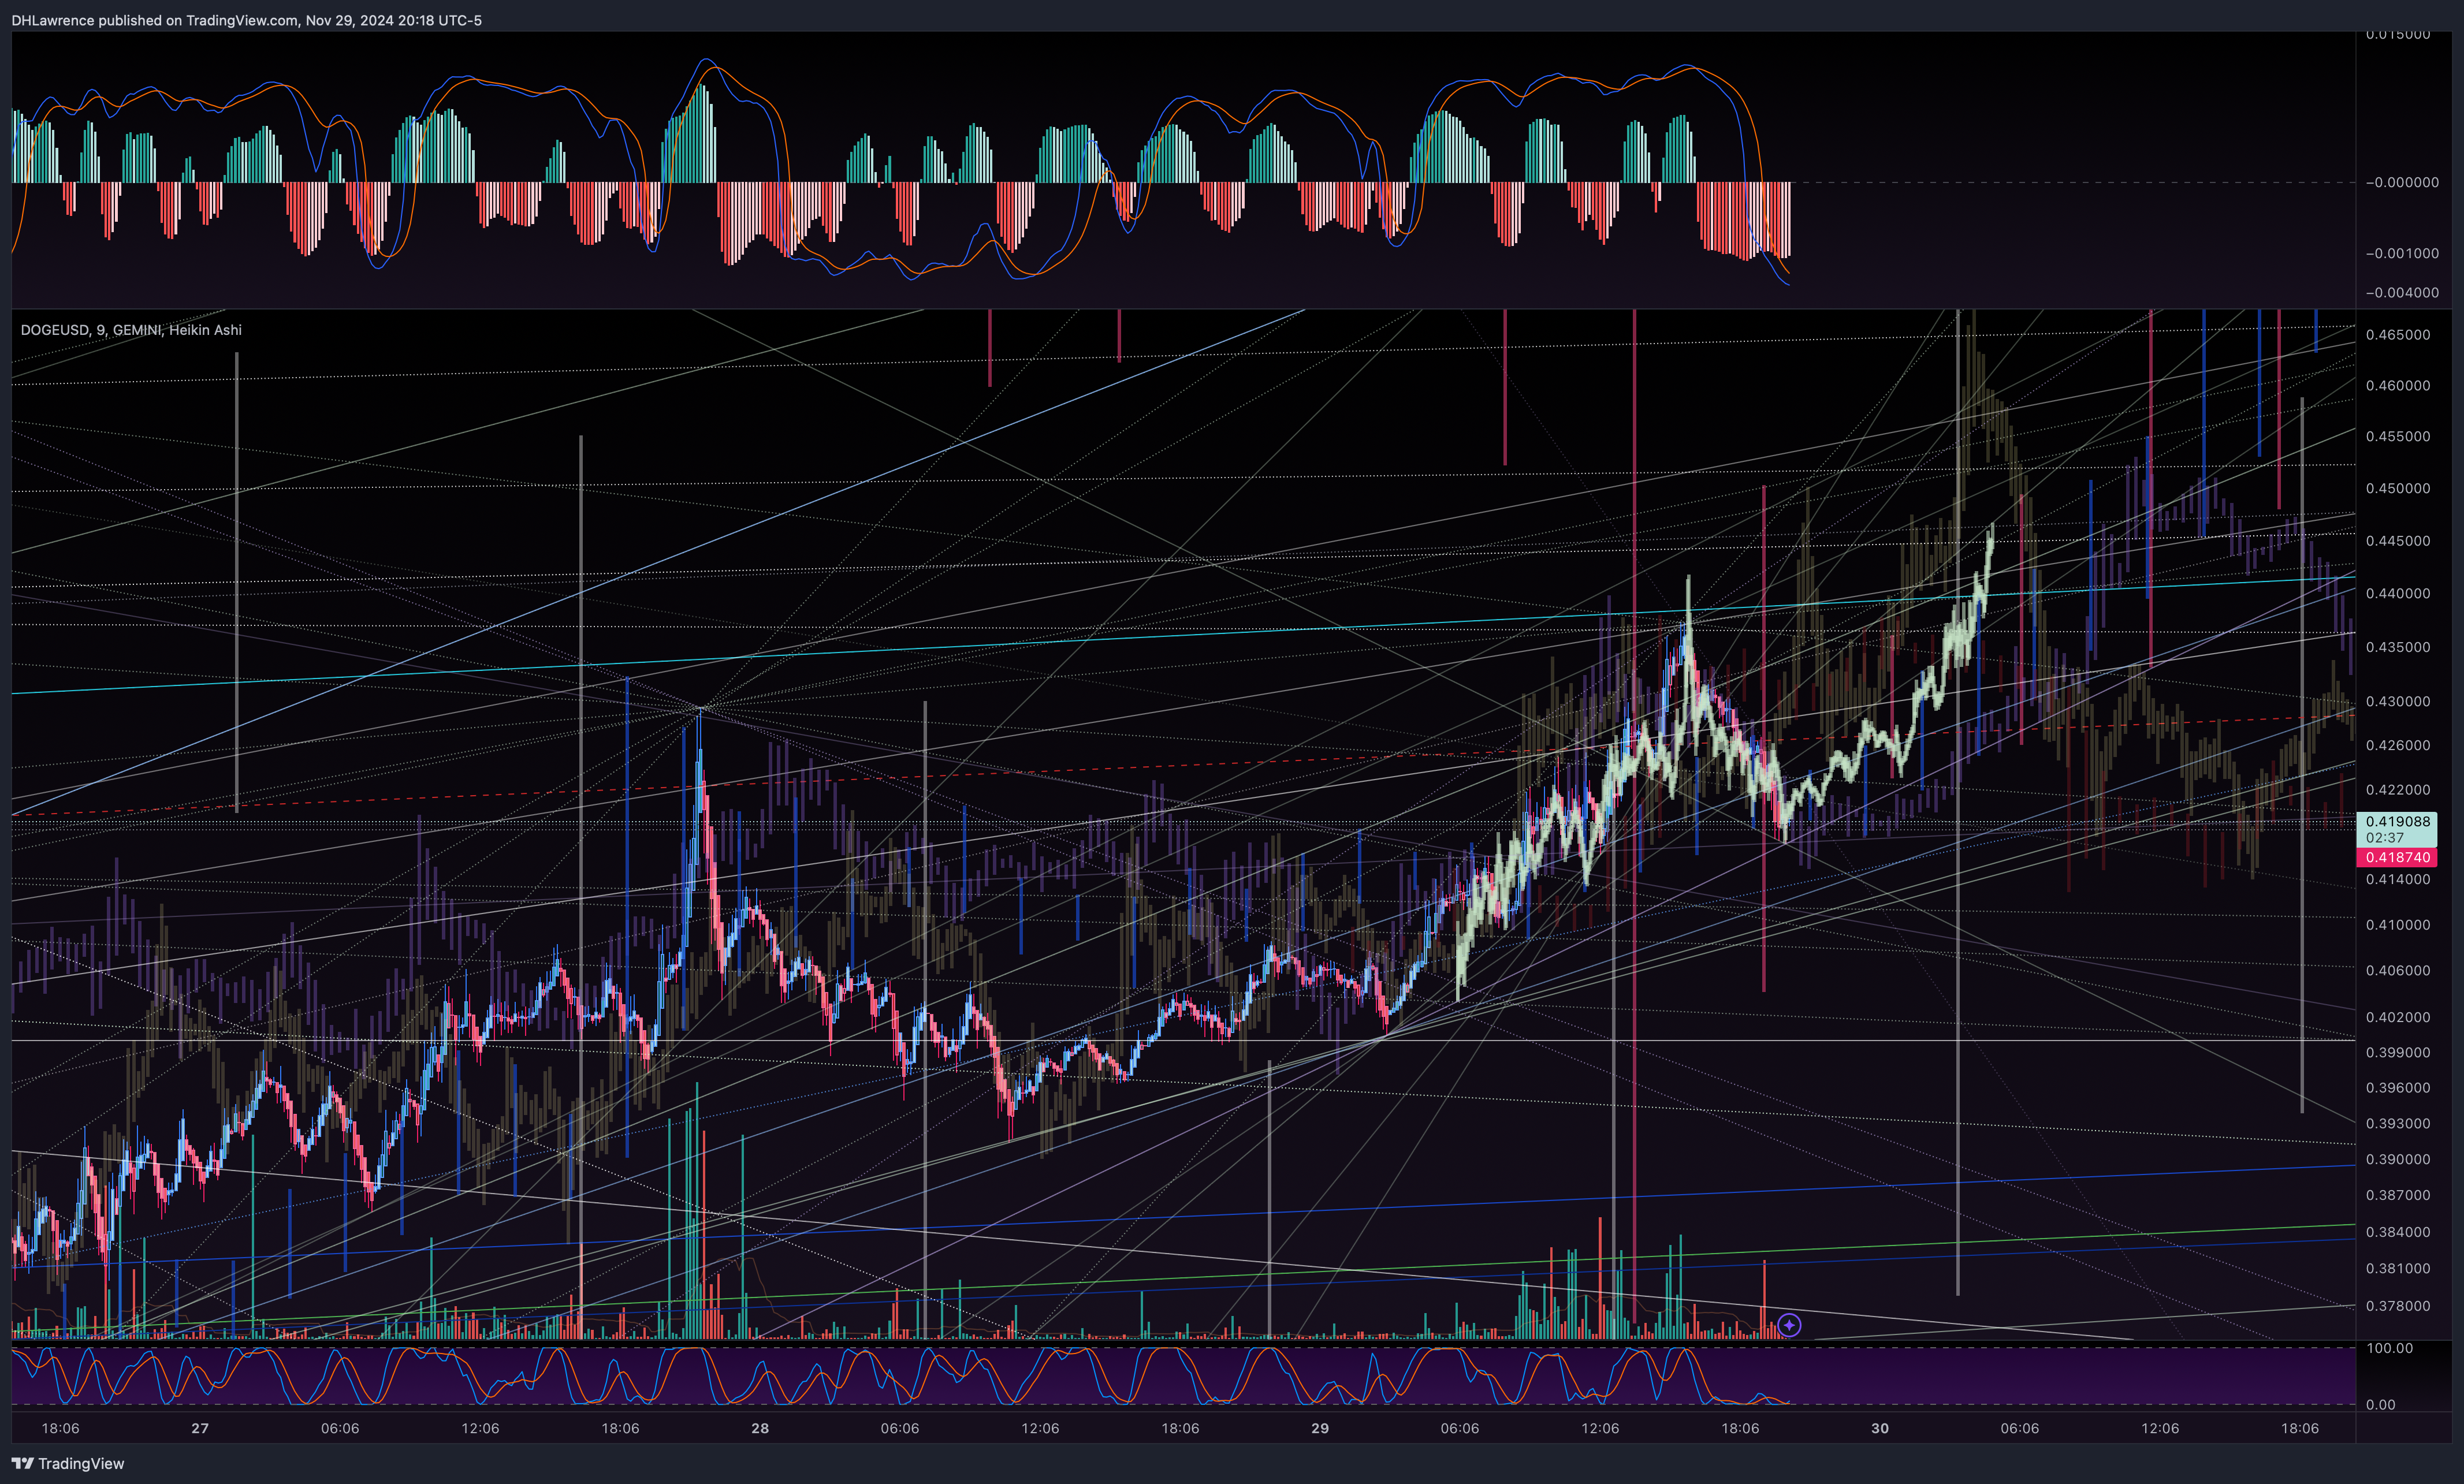Click the 0.426000 price axis label
The height and width of the screenshot is (1484, 2464).
coord(2397,745)
